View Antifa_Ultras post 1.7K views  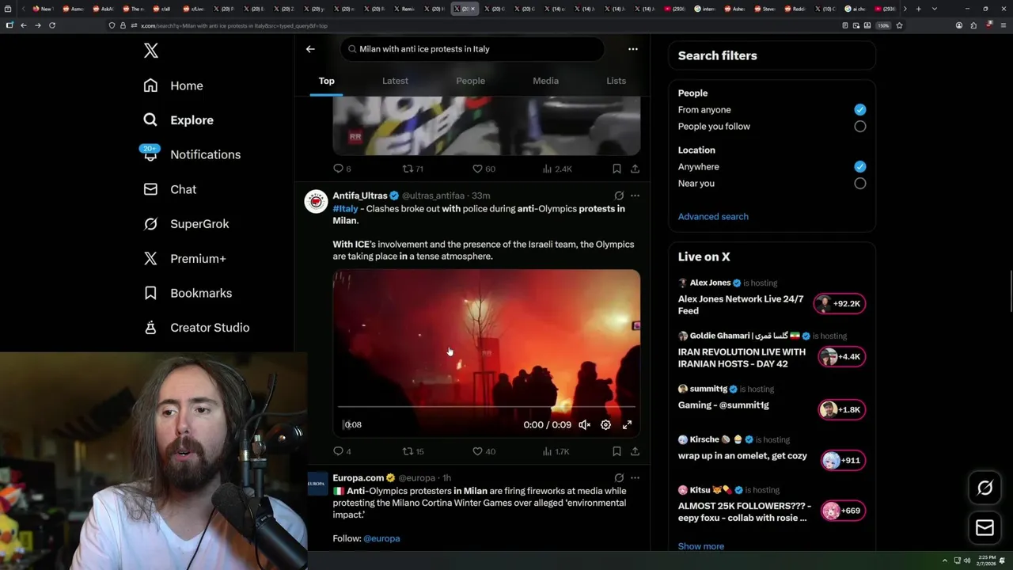pyautogui.click(x=556, y=451)
